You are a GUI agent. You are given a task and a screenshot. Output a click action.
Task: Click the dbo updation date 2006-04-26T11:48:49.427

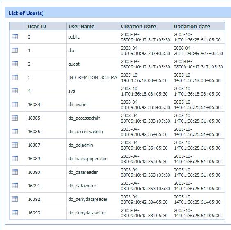(199, 50)
